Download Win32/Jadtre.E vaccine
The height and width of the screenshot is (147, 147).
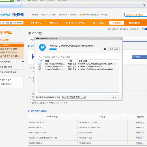coord(140,143)
